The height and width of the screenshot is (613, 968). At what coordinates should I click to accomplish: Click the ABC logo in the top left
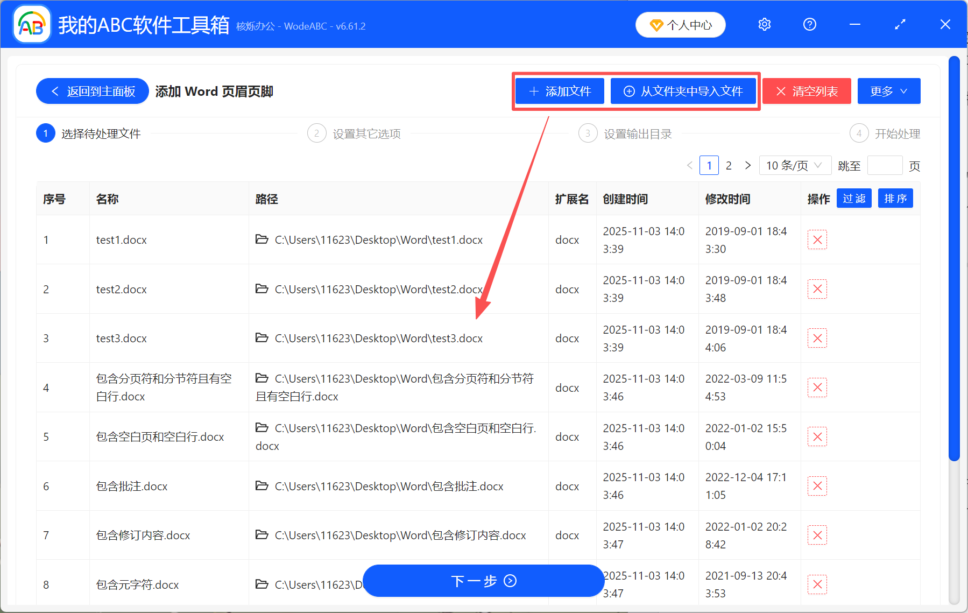(x=31, y=24)
